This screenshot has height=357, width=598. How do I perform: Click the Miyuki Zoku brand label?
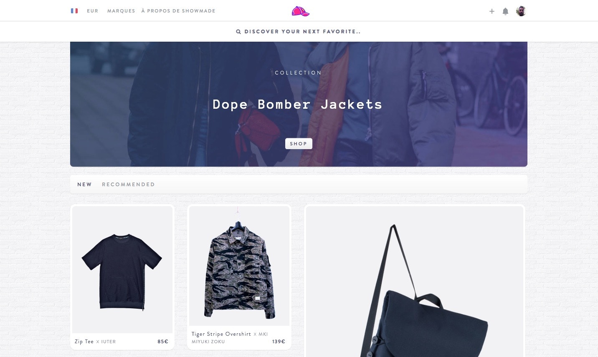(x=208, y=342)
